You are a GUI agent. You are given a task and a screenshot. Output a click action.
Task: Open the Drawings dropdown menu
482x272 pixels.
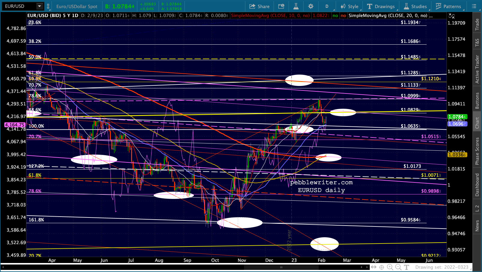tap(381, 6)
